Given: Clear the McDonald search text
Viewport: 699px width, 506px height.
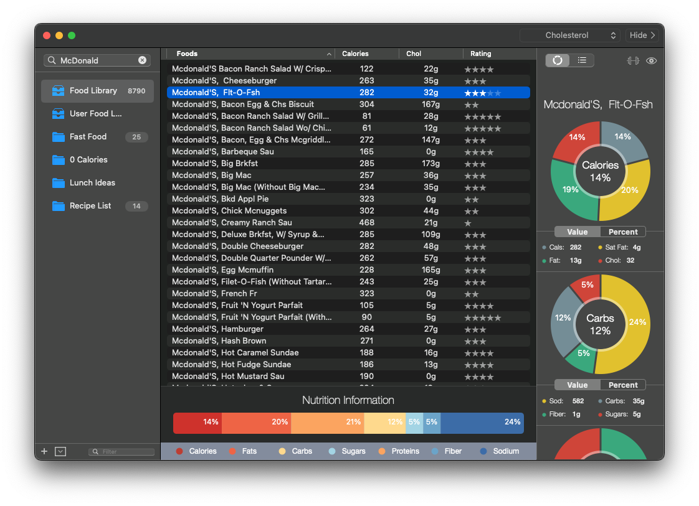Looking at the screenshot, I should [142, 60].
